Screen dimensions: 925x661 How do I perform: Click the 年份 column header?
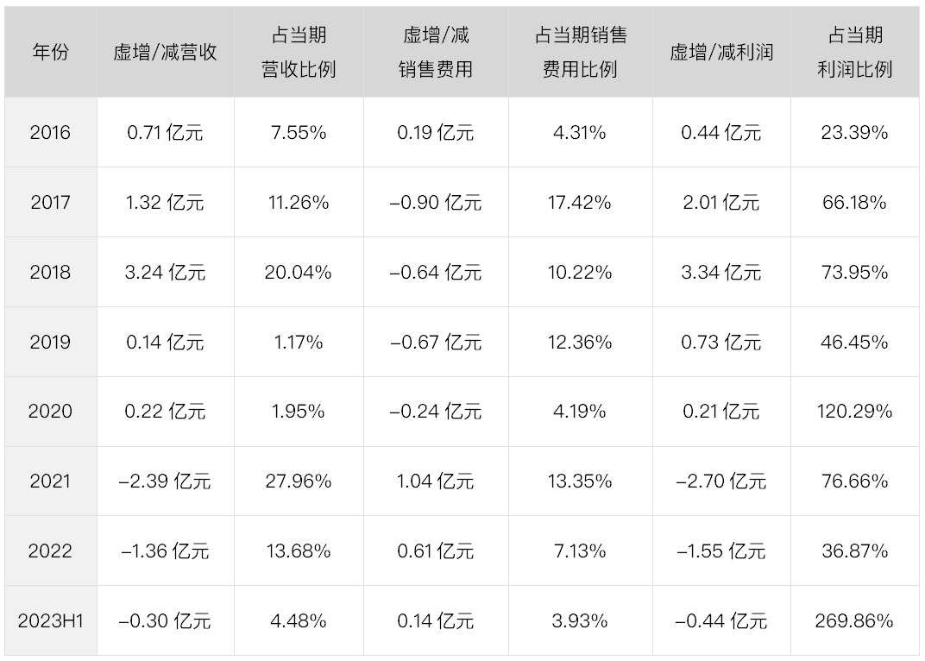point(51,52)
